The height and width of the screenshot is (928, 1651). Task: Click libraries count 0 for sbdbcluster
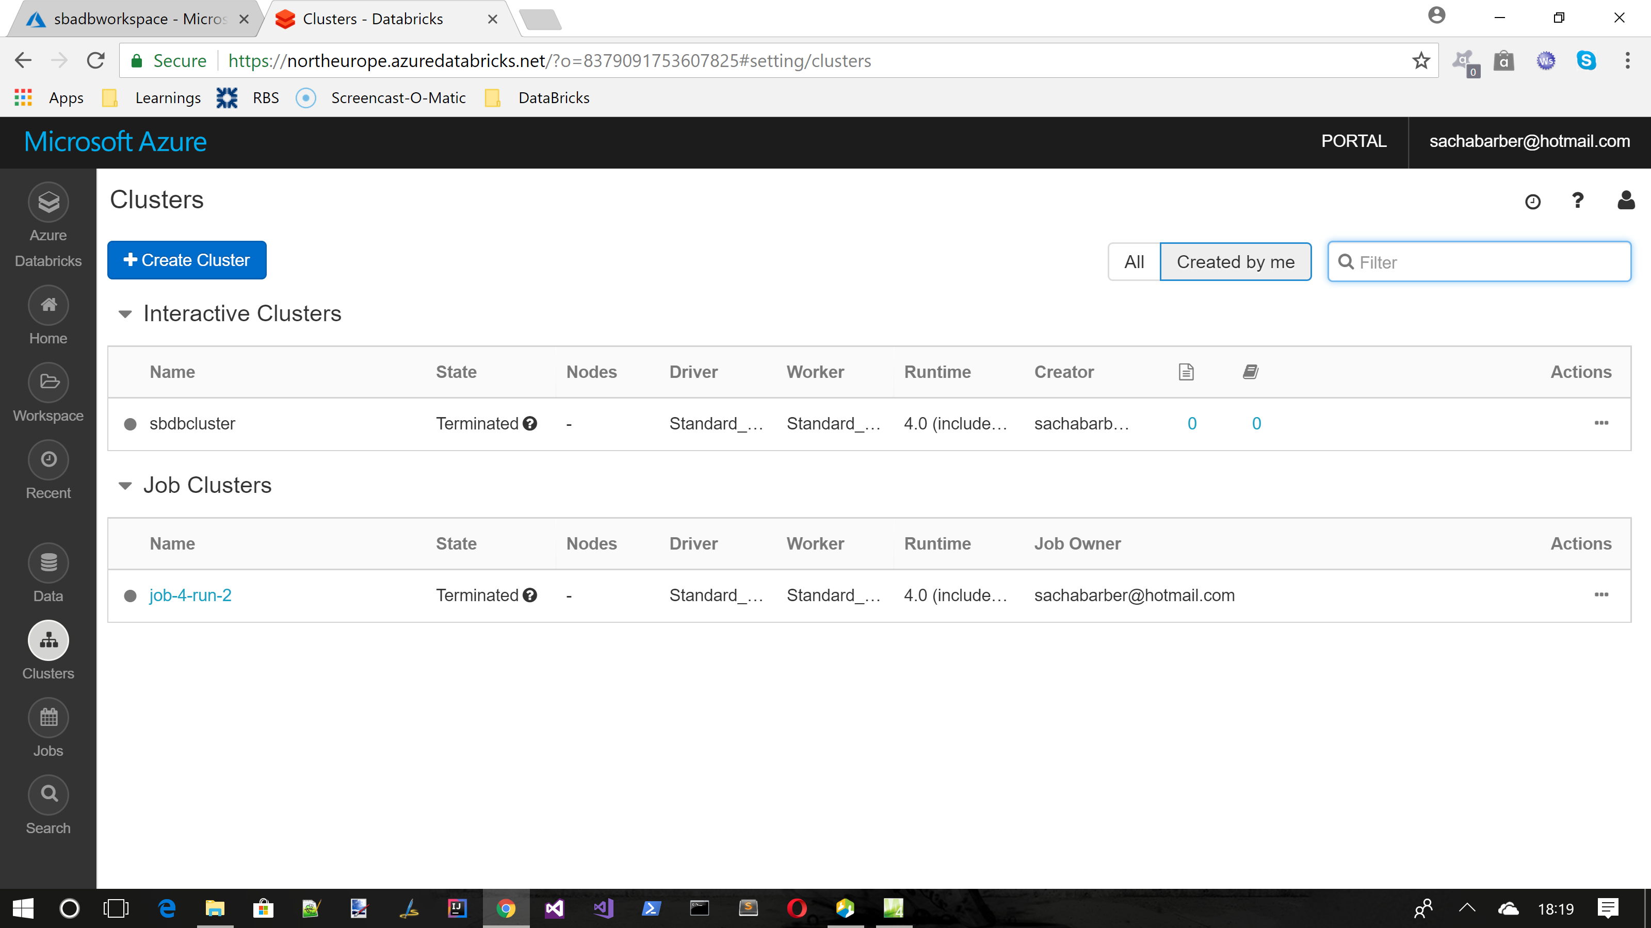coord(1256,423)
